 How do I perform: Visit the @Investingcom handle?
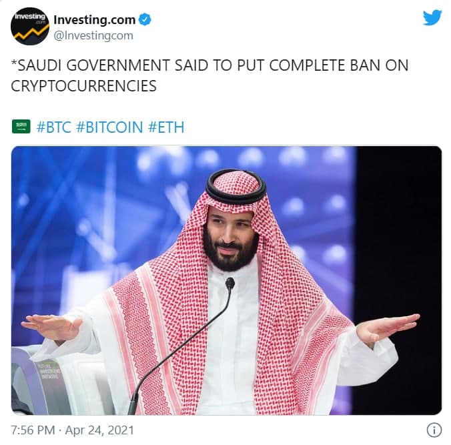(x=93, y=35)
